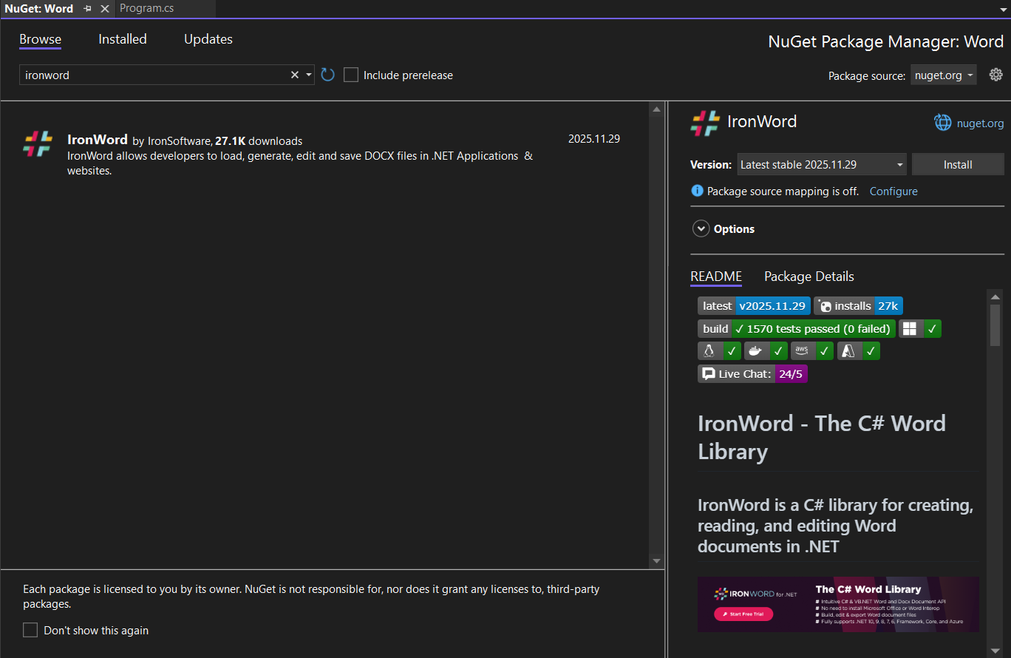Enable the Include prerelease checkbox
Image resolution: width=1011 pixels, height=658 pixels.
click(x=351, y=75)
